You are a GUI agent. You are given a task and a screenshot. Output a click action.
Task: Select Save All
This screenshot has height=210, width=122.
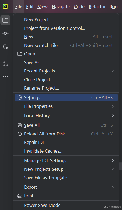[66, 125]
